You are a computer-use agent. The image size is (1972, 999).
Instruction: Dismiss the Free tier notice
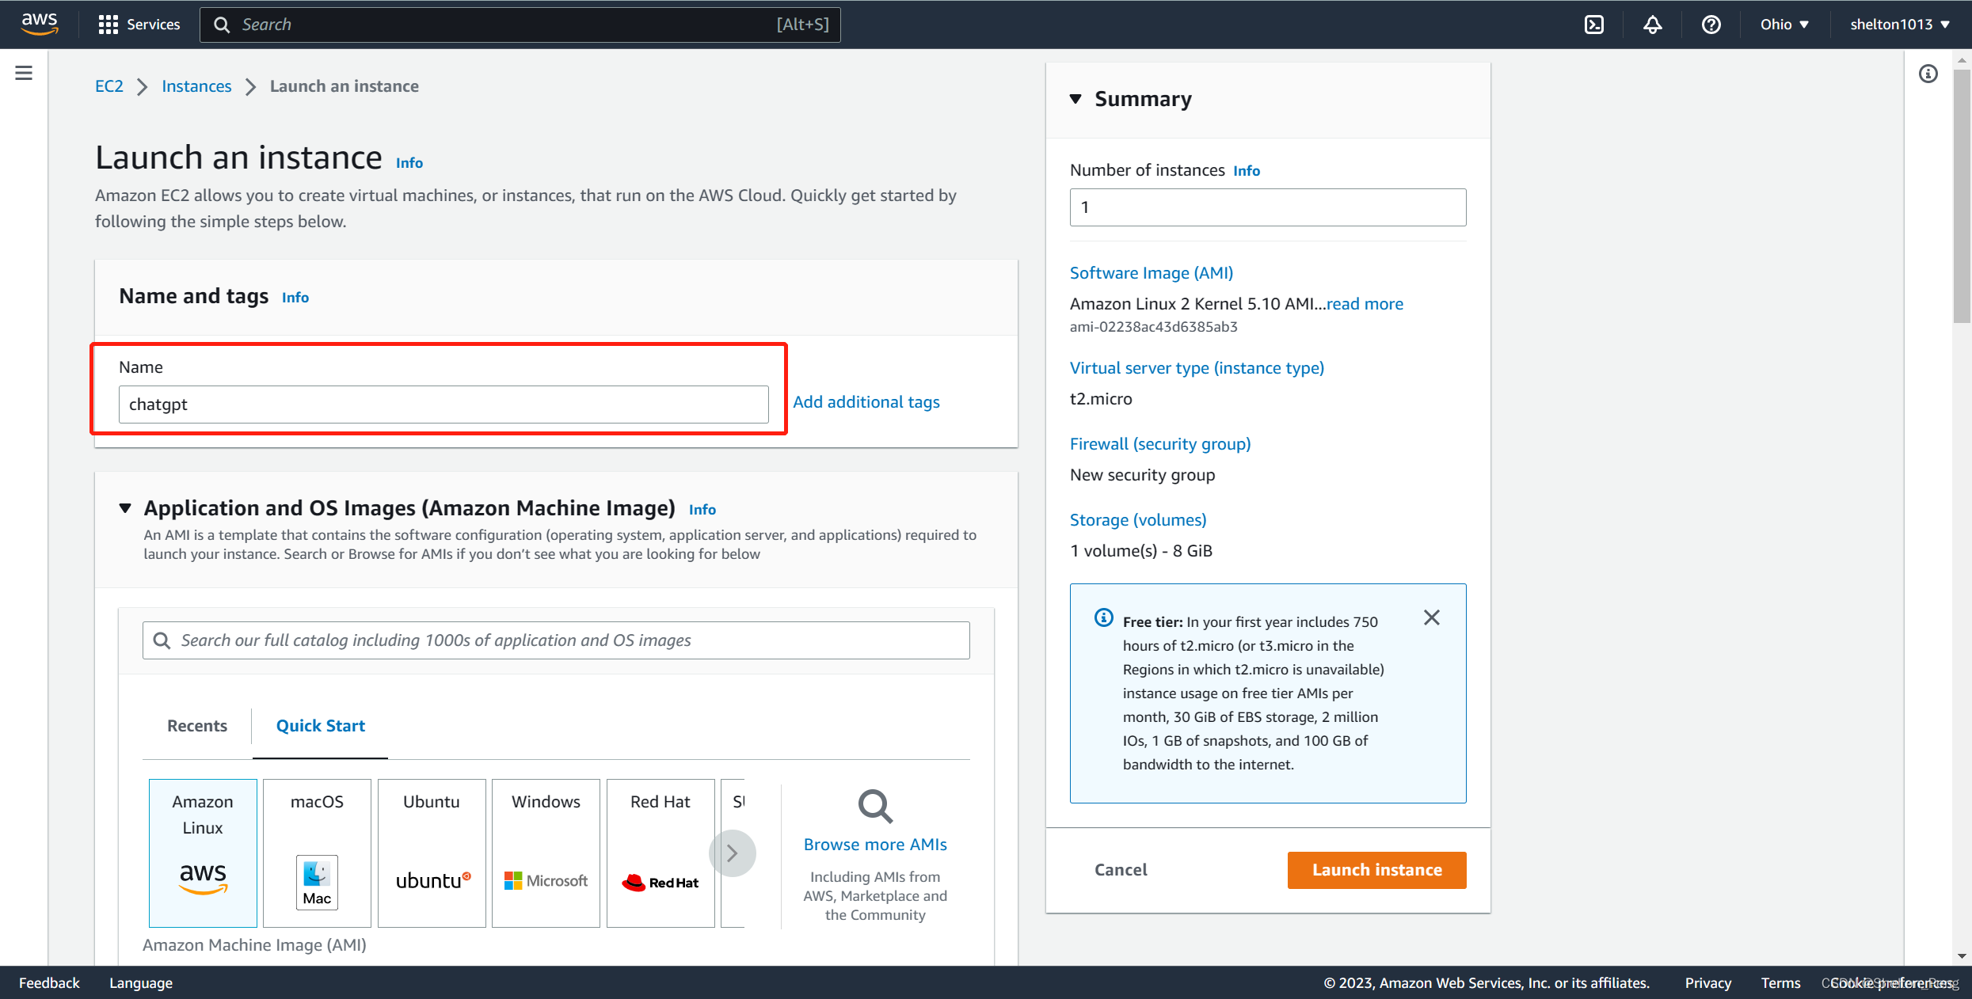click(1431, 617)
